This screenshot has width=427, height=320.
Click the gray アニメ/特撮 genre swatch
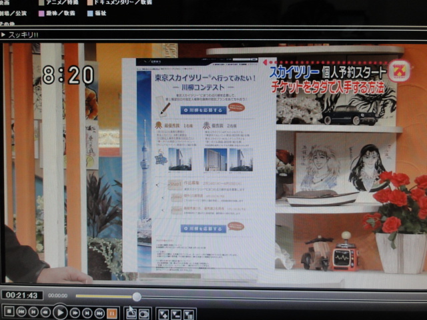point(41,3)
